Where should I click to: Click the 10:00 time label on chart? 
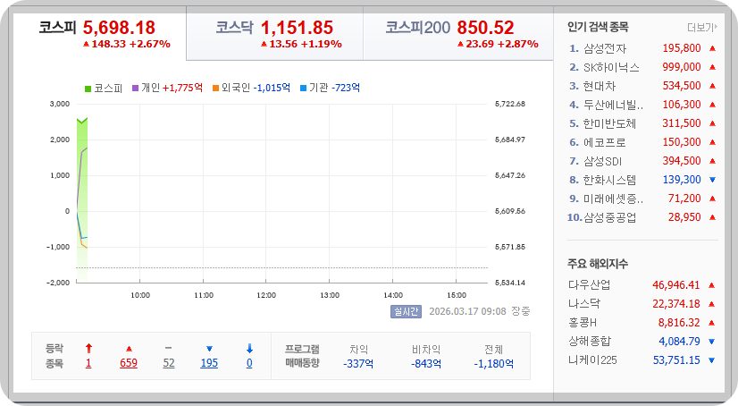(139, 296)
